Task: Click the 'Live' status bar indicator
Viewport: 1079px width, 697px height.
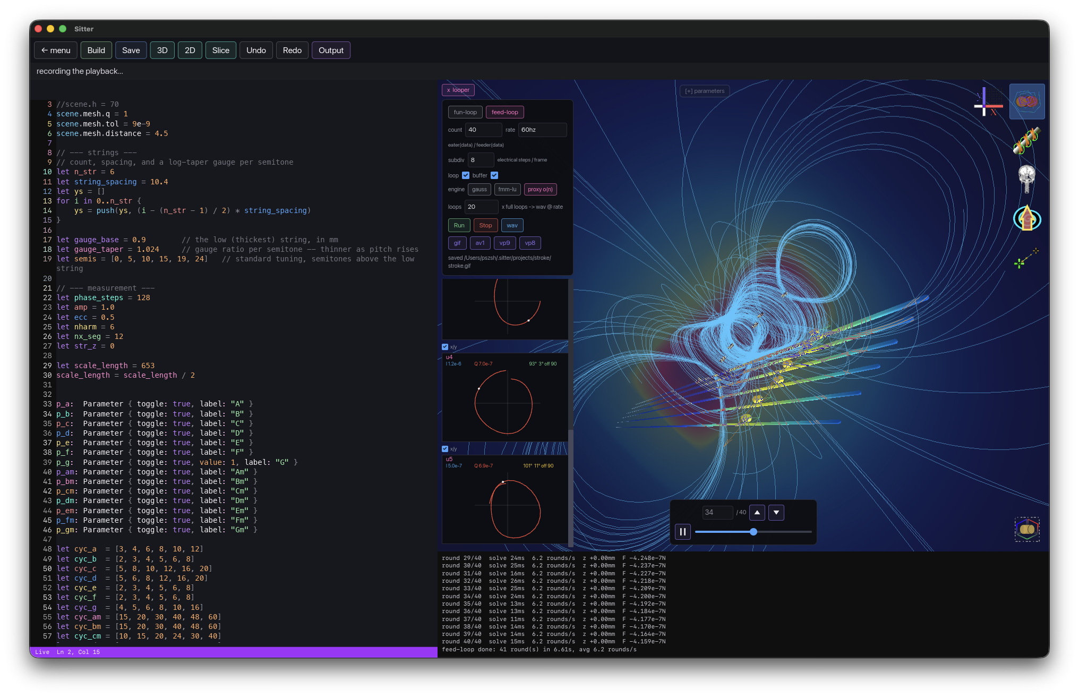Action: point(42,652)
